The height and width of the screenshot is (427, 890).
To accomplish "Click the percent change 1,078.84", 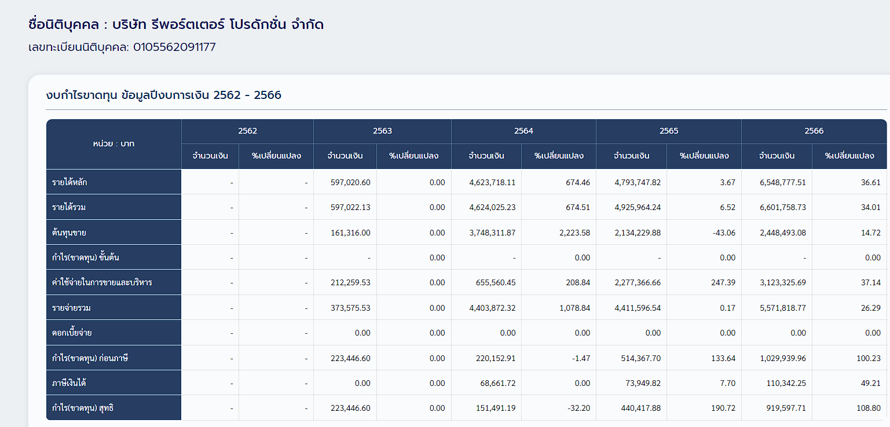I will coord(575,308).
